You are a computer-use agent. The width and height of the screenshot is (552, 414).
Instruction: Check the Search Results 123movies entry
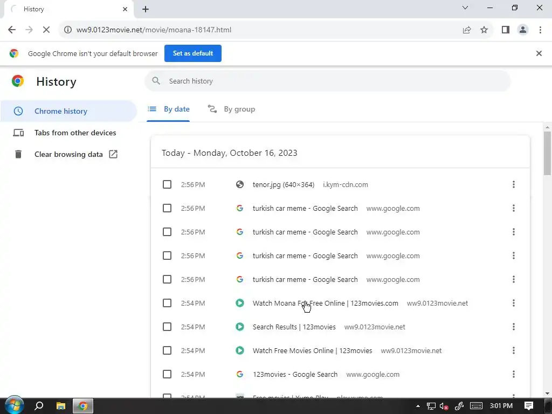(167, 327)
